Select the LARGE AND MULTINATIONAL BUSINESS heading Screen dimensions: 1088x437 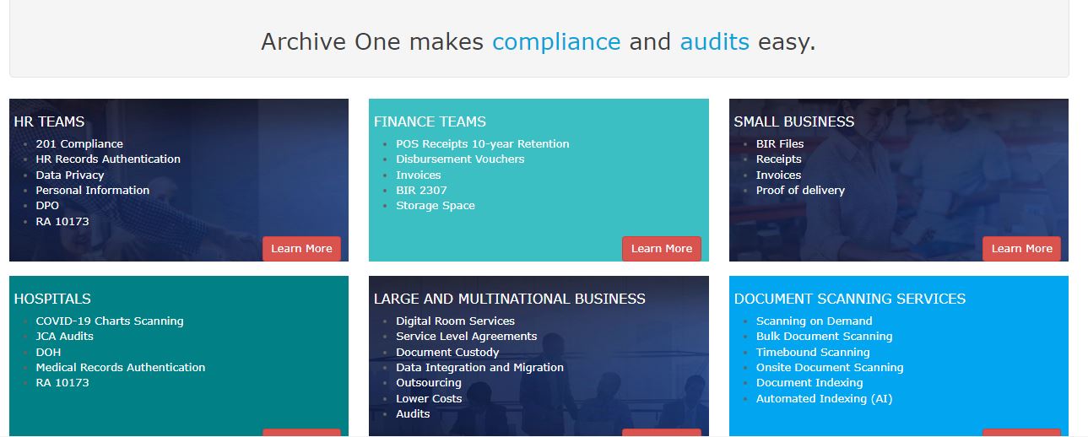(510, 299)
